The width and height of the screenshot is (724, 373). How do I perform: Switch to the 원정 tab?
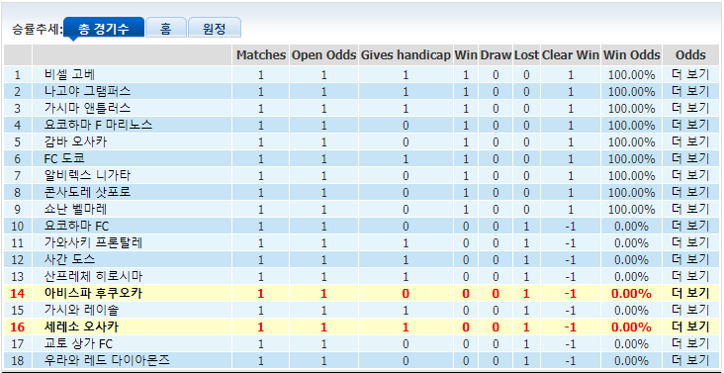pyautogui.click(x=215, y=28)
